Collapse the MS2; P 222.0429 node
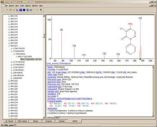Viewport: 157px width, 127px height. pyautogui.click(x=16, y=57)
